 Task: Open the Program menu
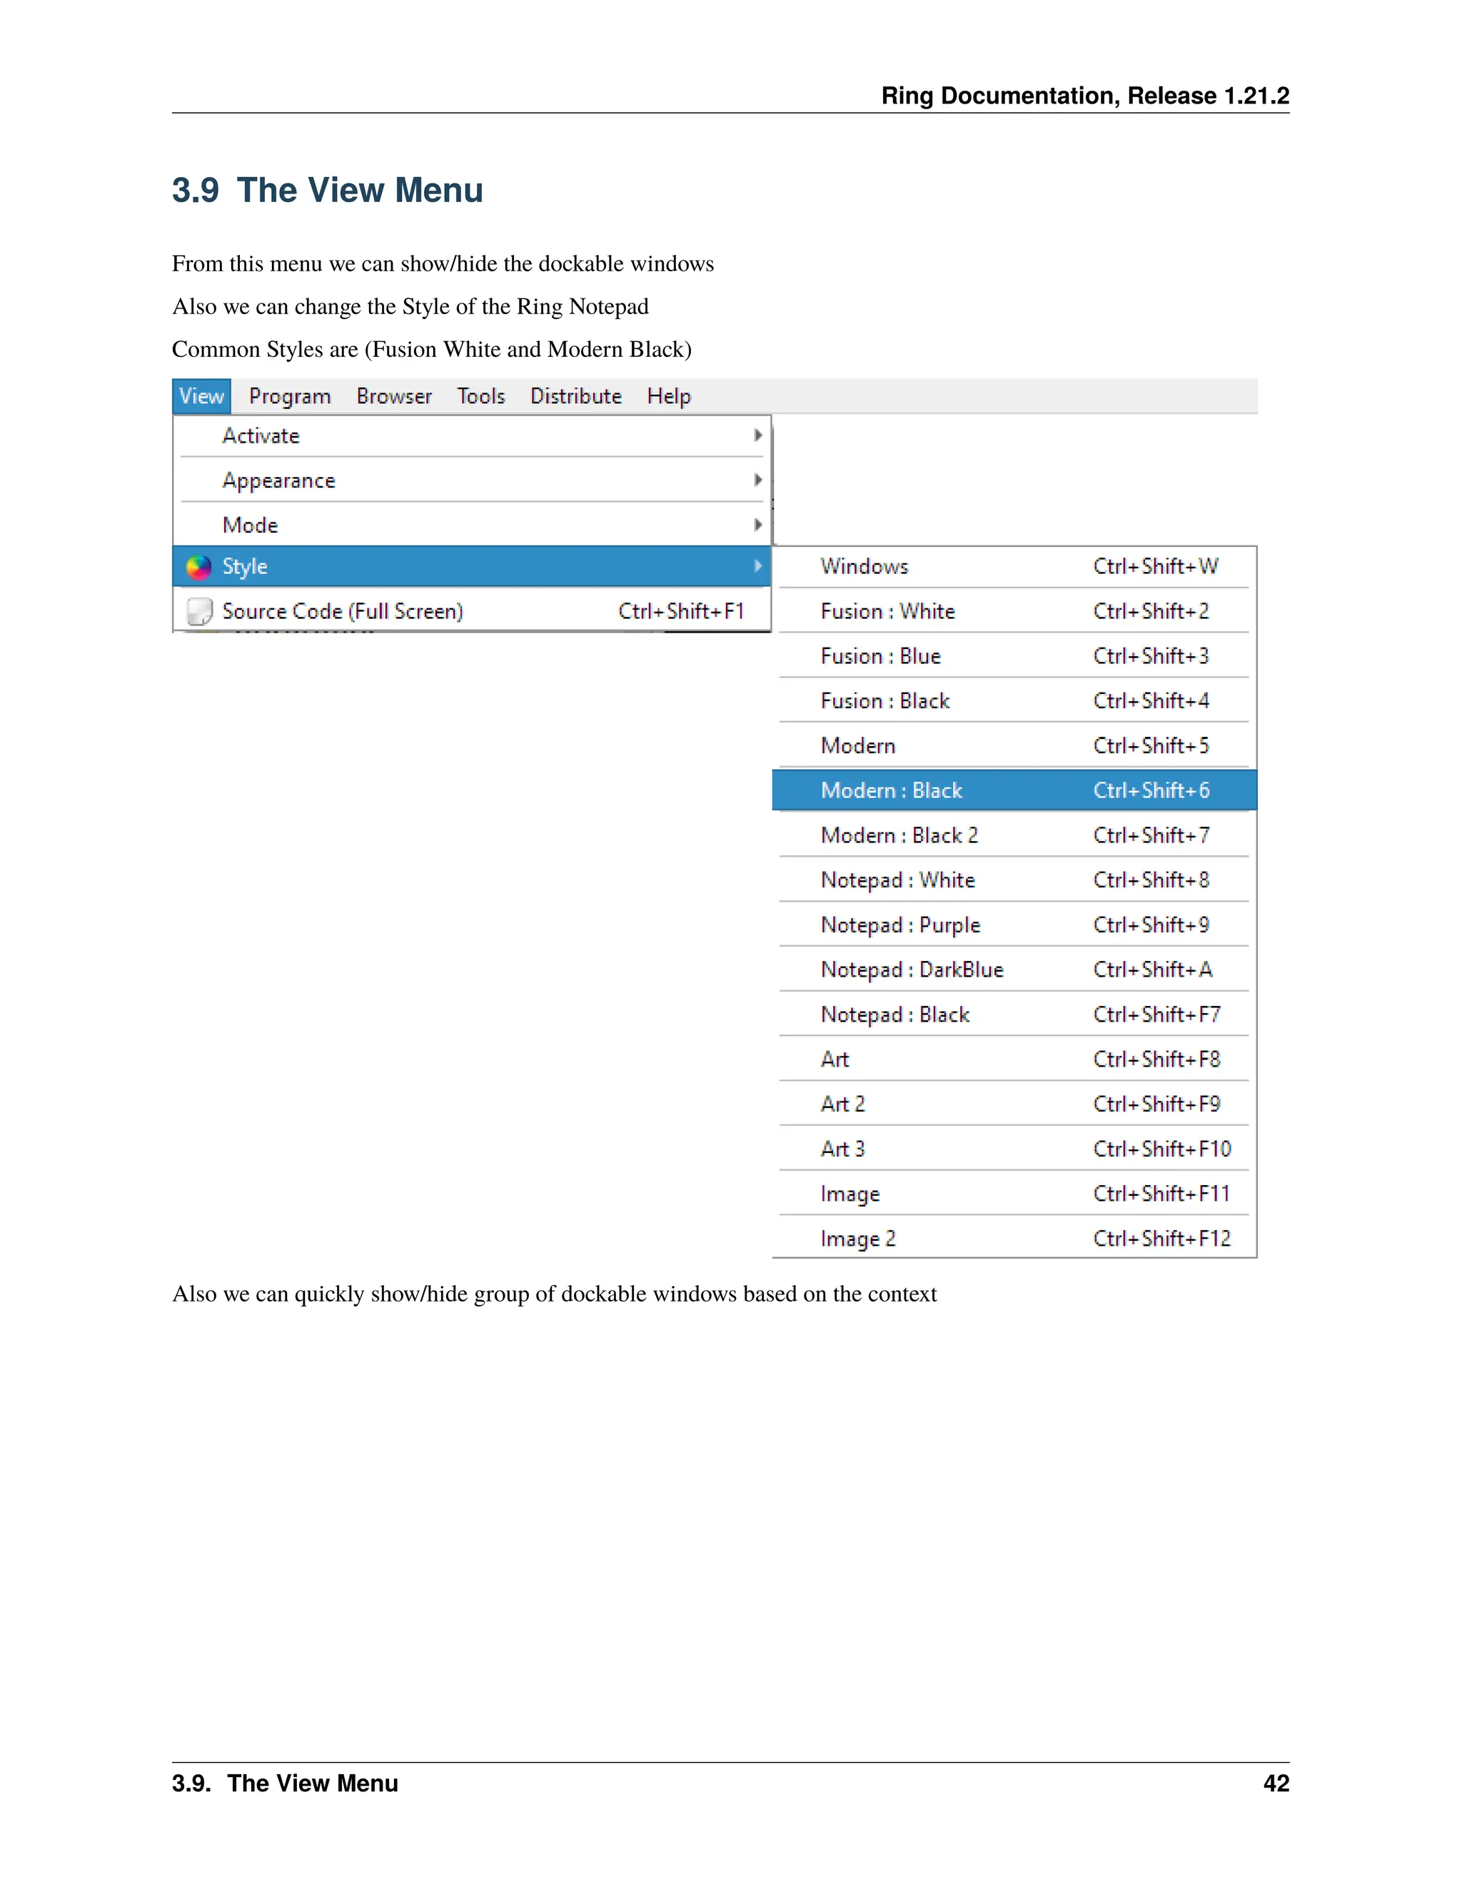point(289,397)
